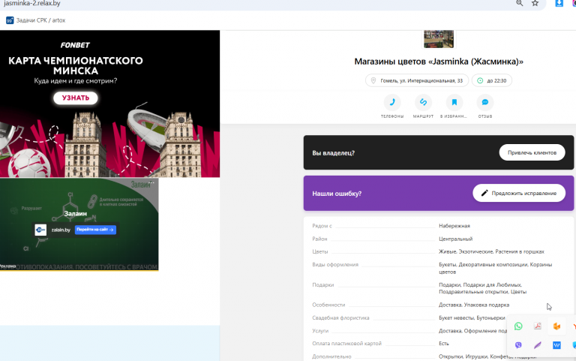
Task: Bookmark page with the star icon
Action: (535, 3)
